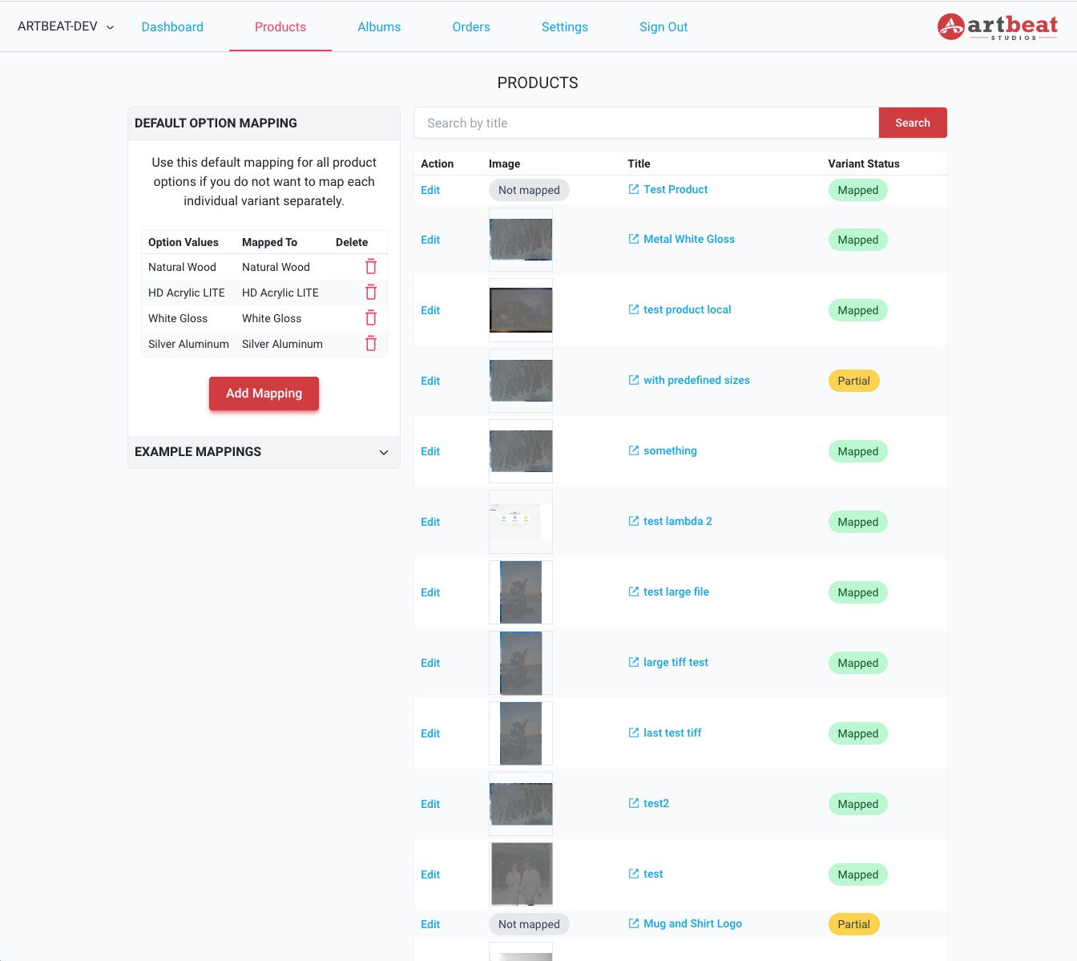Open the last test tiff title link
Screen dimensions: 1077x961
(672, 733)
